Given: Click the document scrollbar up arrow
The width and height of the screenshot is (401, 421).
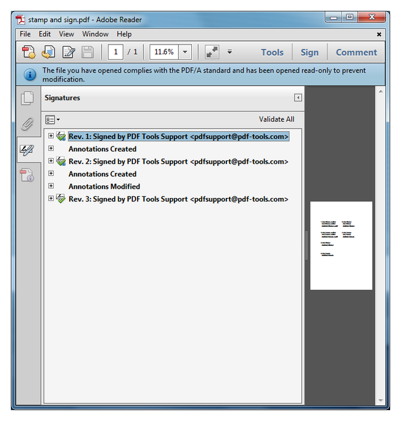Looking at the screenshot, I should (380, 92).
